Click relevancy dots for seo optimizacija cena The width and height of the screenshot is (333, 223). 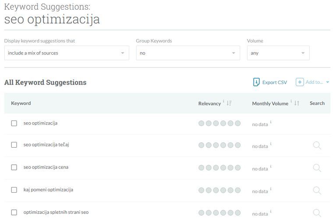[220, 167]
